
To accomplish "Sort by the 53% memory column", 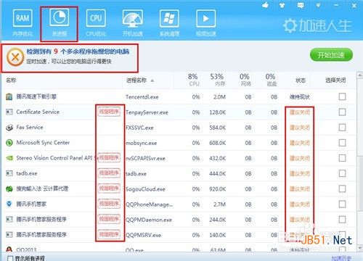I will coord(217,80).
